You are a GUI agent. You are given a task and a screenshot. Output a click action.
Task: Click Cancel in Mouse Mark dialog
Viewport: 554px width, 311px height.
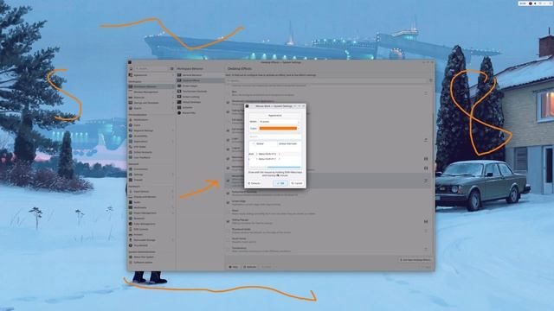coord(297,183)
